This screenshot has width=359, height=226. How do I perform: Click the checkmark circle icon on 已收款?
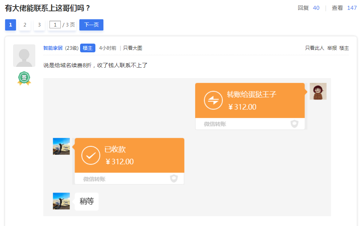point(91,155)
